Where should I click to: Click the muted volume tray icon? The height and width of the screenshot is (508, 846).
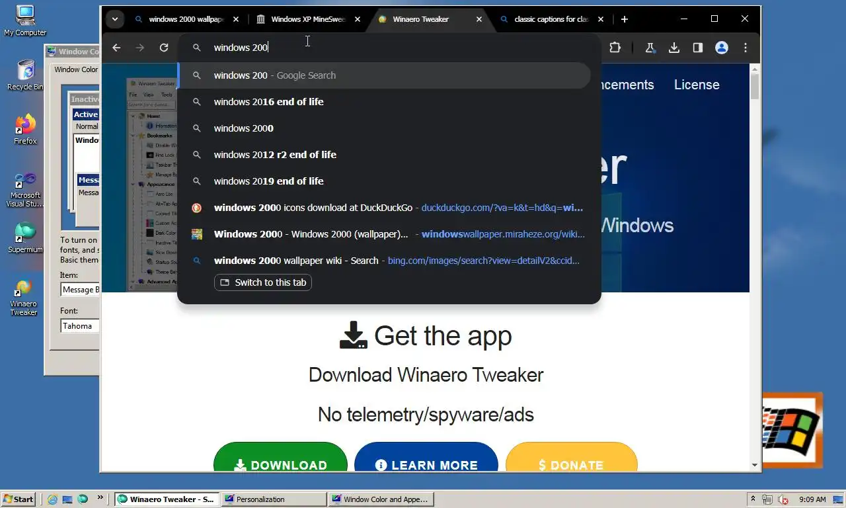(783, 499)
